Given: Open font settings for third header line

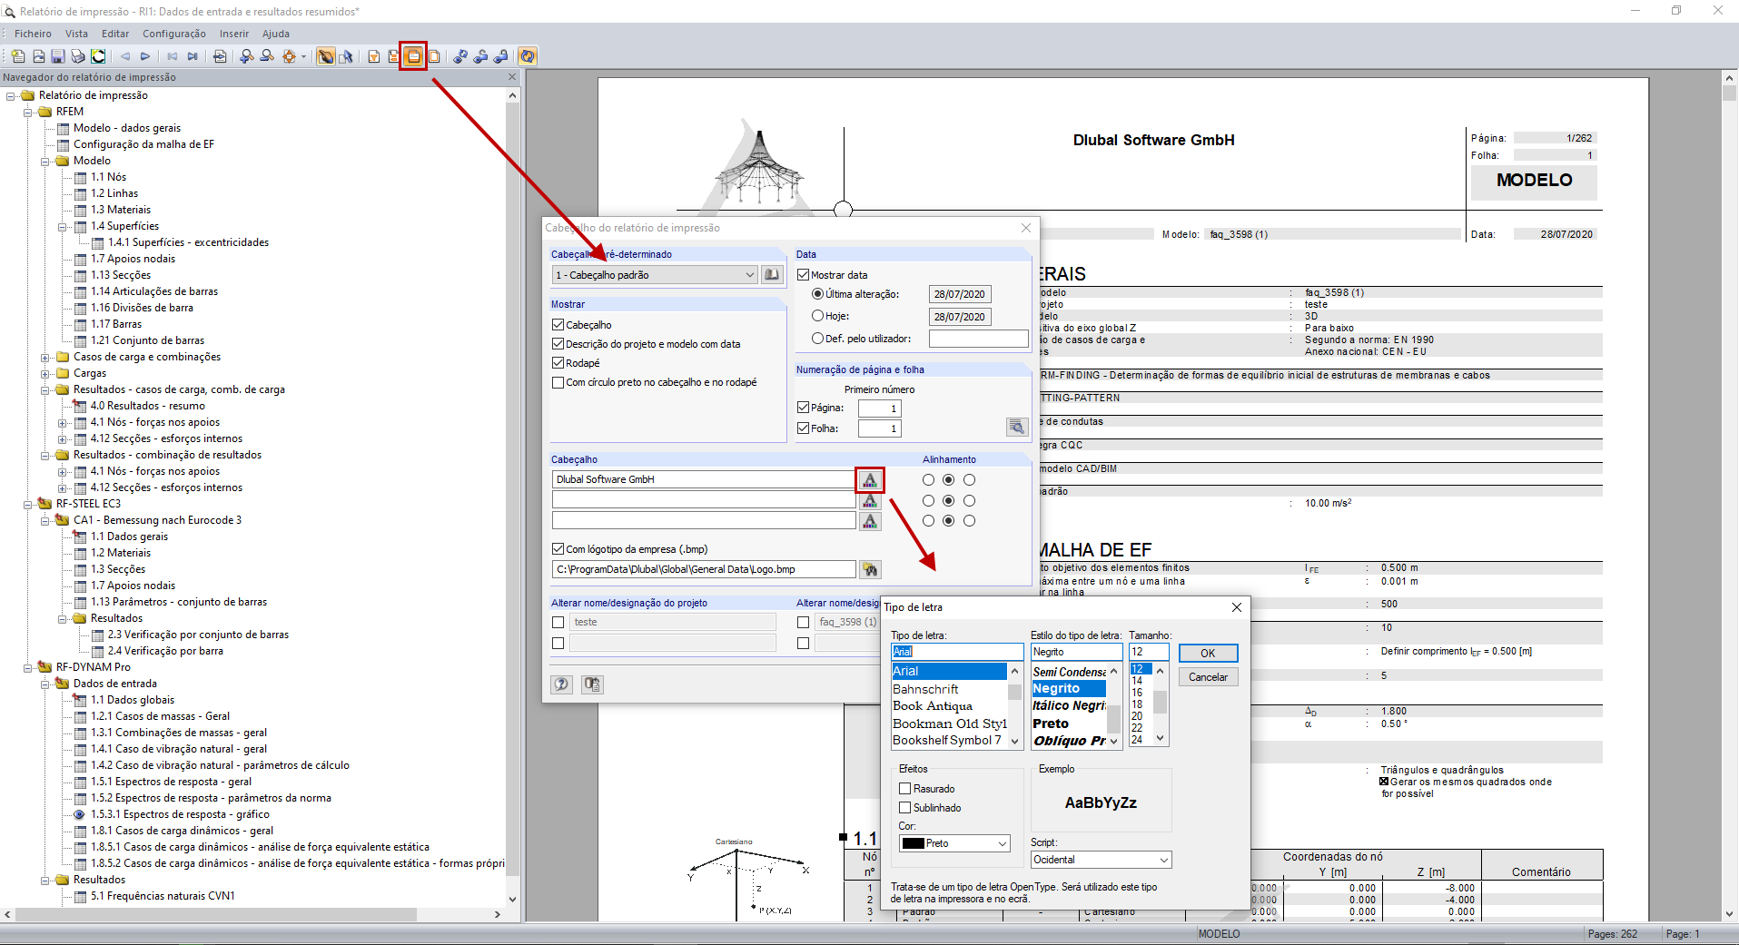Looking at the screenshot, I should tap(870, 521).
